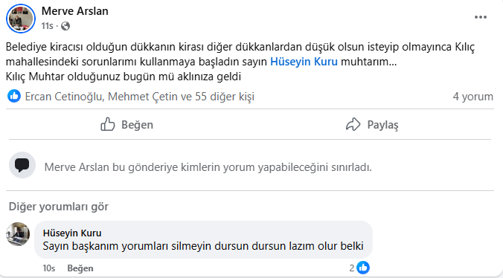Open Merve Arslan's name link
503x278 pixels.
(74, 11)
